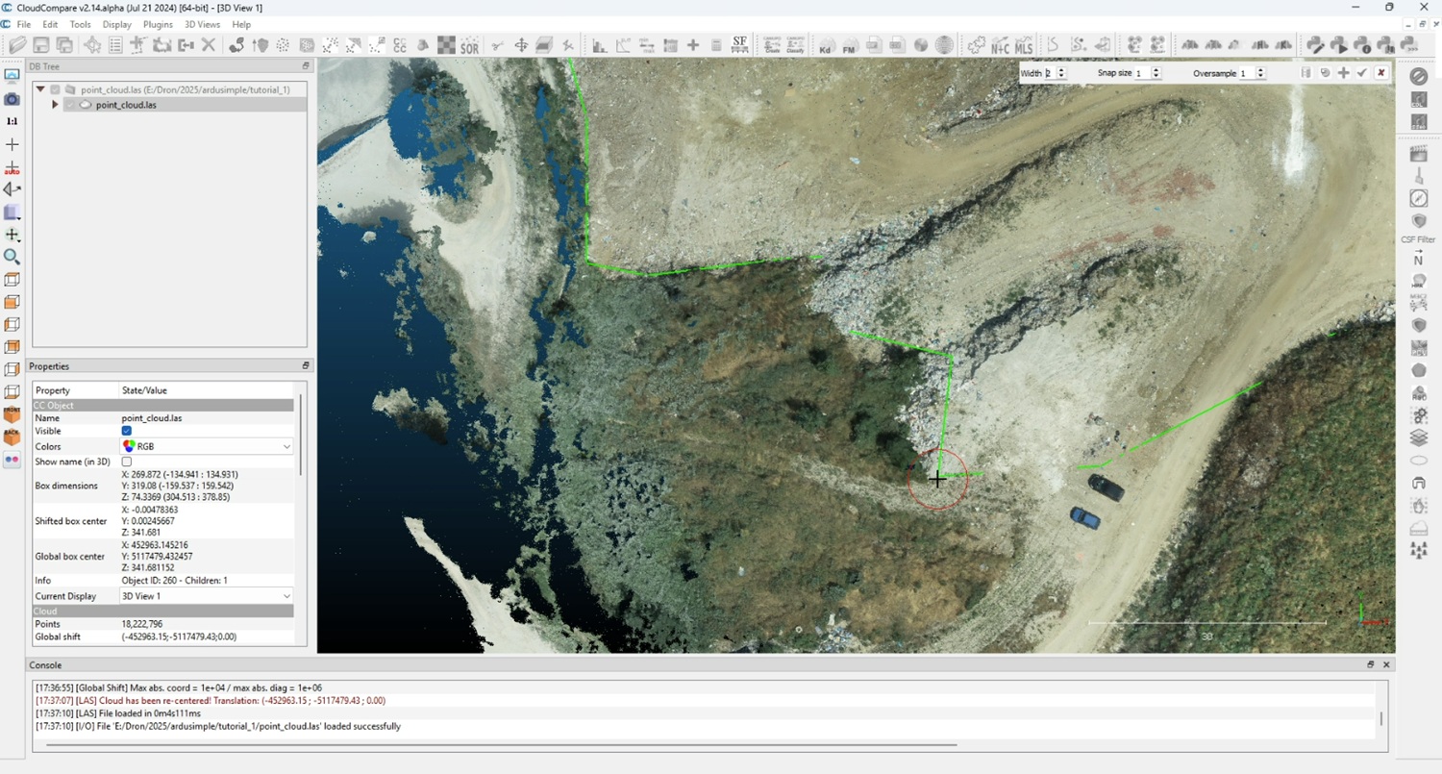The height and width of the screenshot is (774, 1442).
Task: Open the Plugins menu
Action: (x=158, y=24)
